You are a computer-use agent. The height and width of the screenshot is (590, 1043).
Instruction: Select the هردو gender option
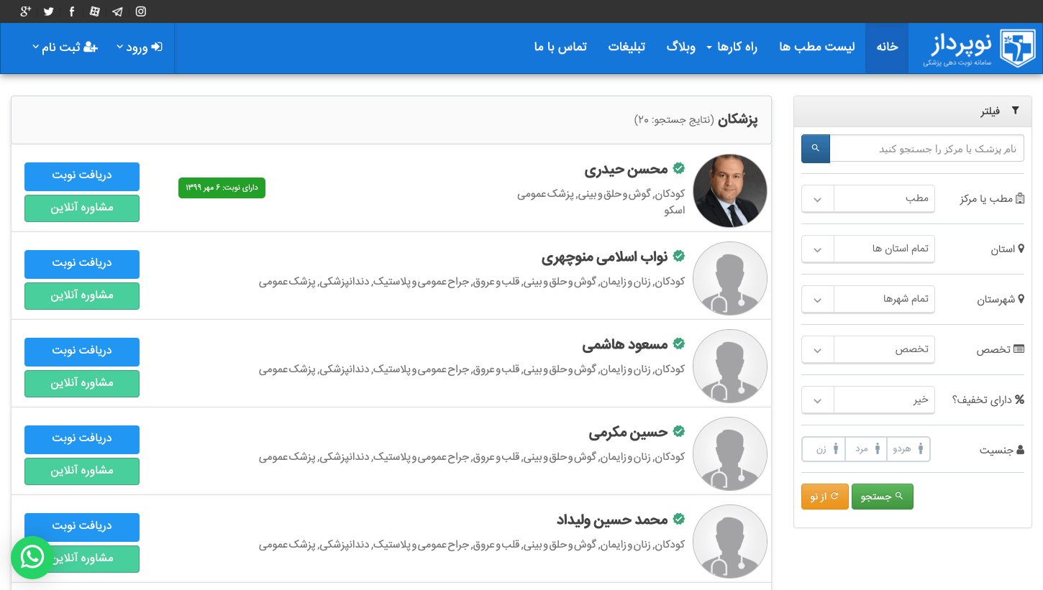(908, 449)
